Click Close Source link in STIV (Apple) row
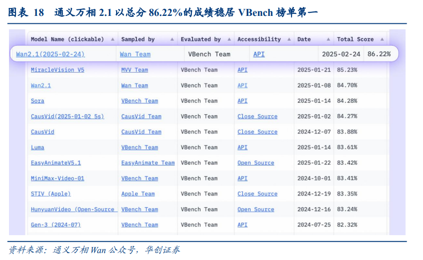The width and height of the screenshot is (423, 260). tap(258, 194)
